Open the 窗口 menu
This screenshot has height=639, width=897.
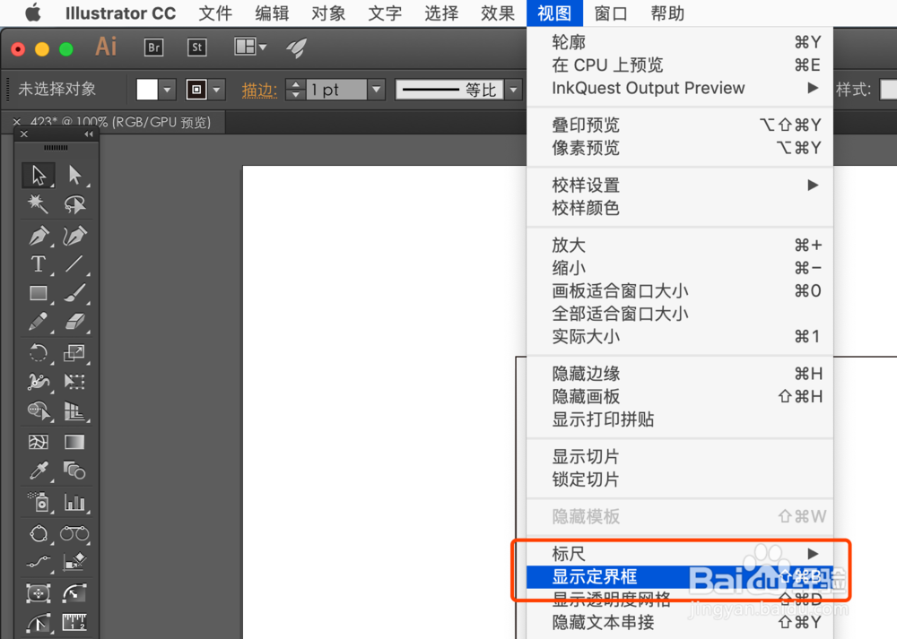pyautogui.click(x=610, y=13)
